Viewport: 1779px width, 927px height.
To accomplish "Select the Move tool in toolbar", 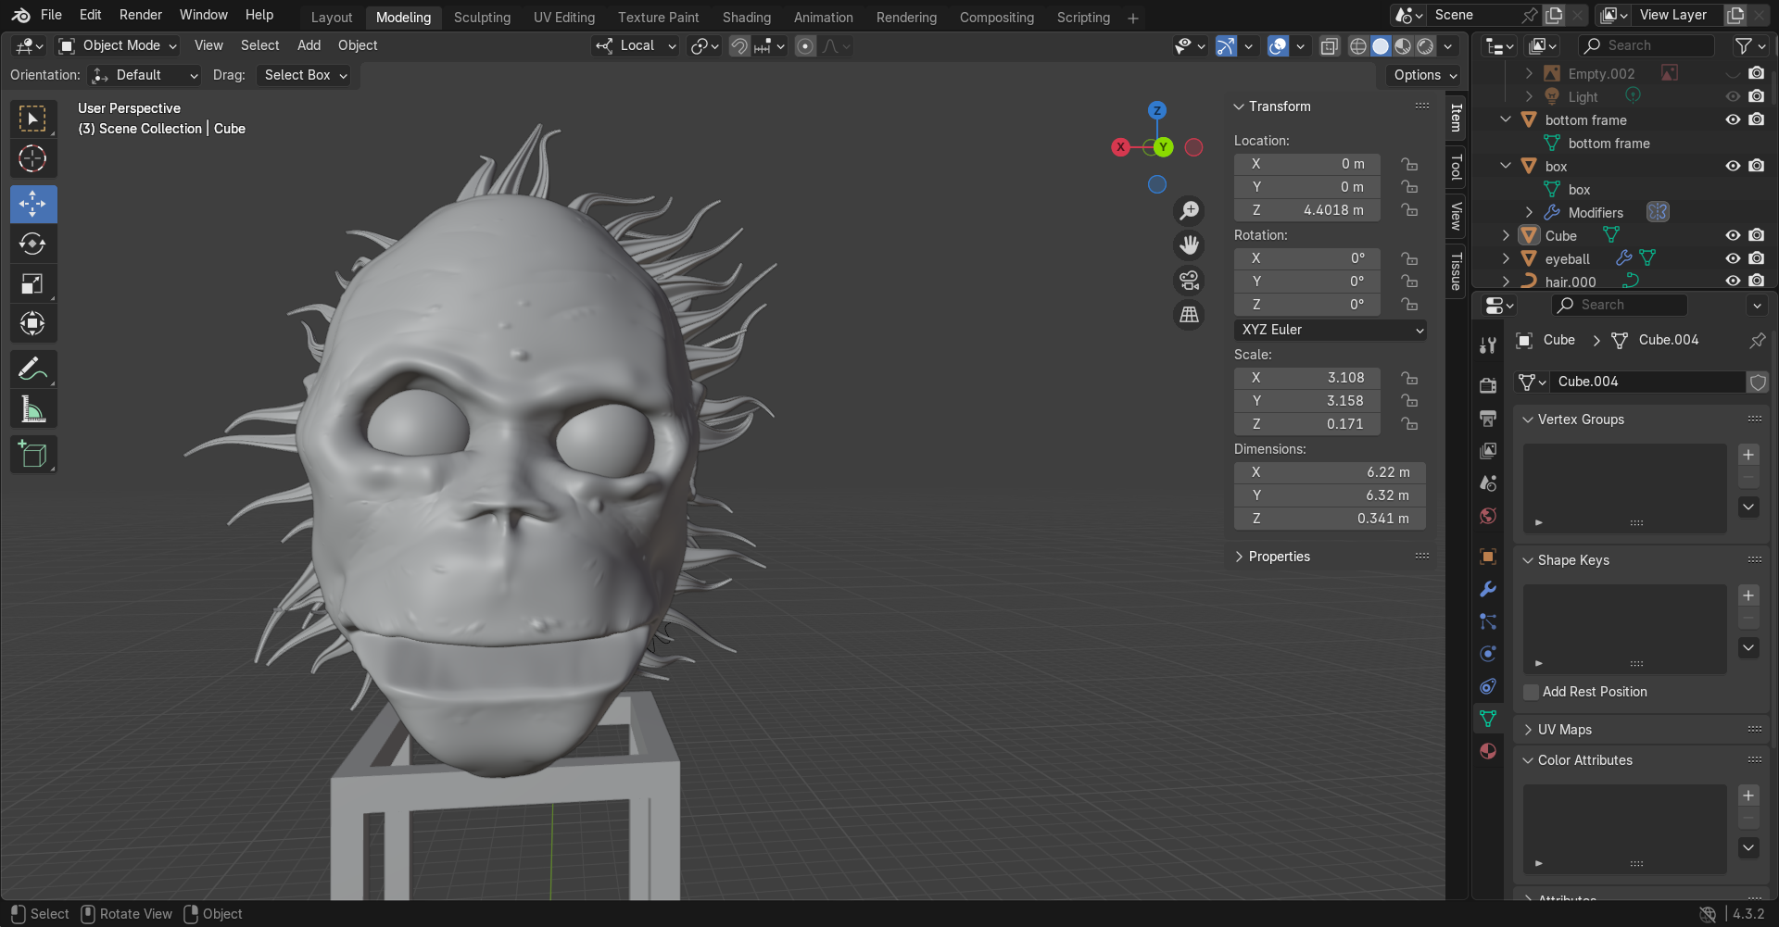I will (x=33, y=204).
